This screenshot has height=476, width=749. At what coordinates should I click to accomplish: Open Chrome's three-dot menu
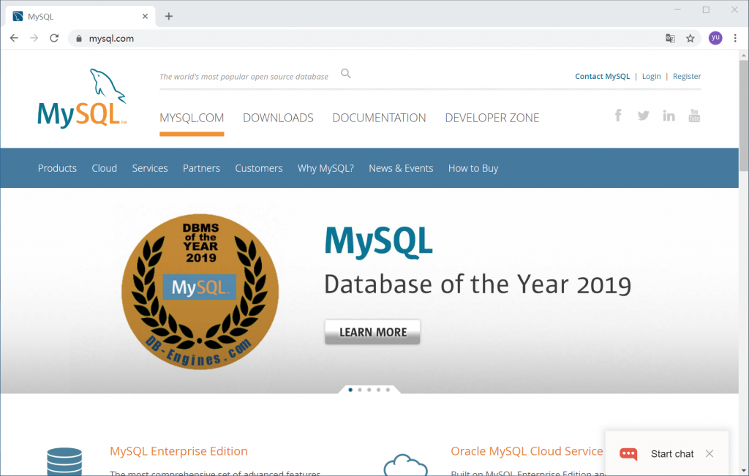[x=735, y=39]
